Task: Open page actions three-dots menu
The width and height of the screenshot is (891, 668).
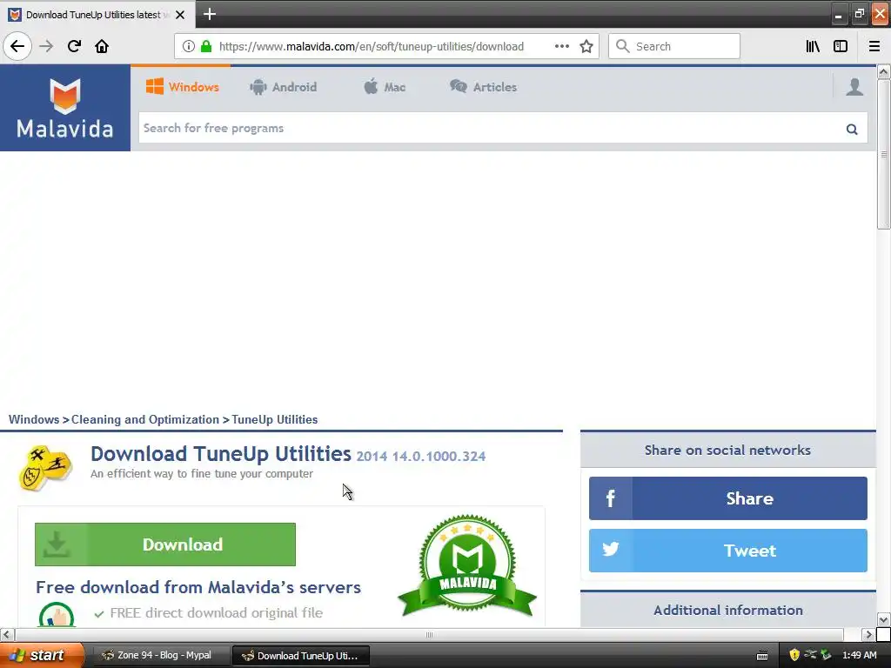Action: point(562,46)
